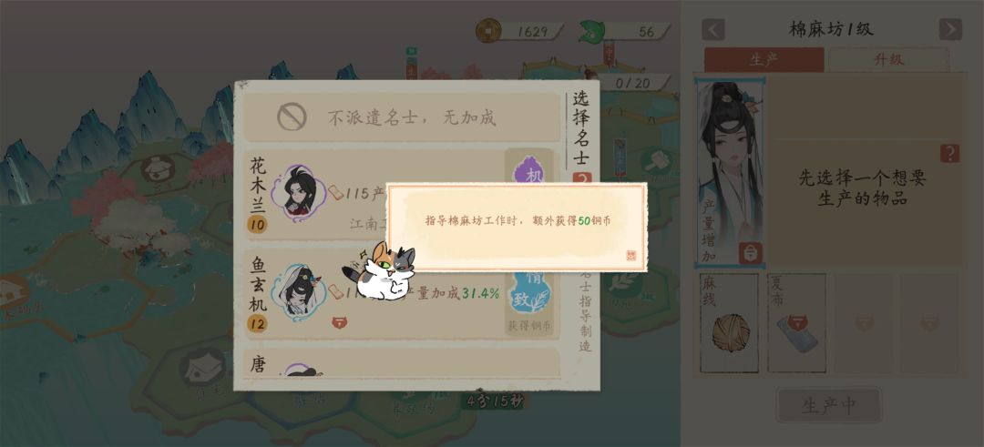Click the 生产中 button
Image resolution: width=984 pixels, height=447 pixels.
828,405
